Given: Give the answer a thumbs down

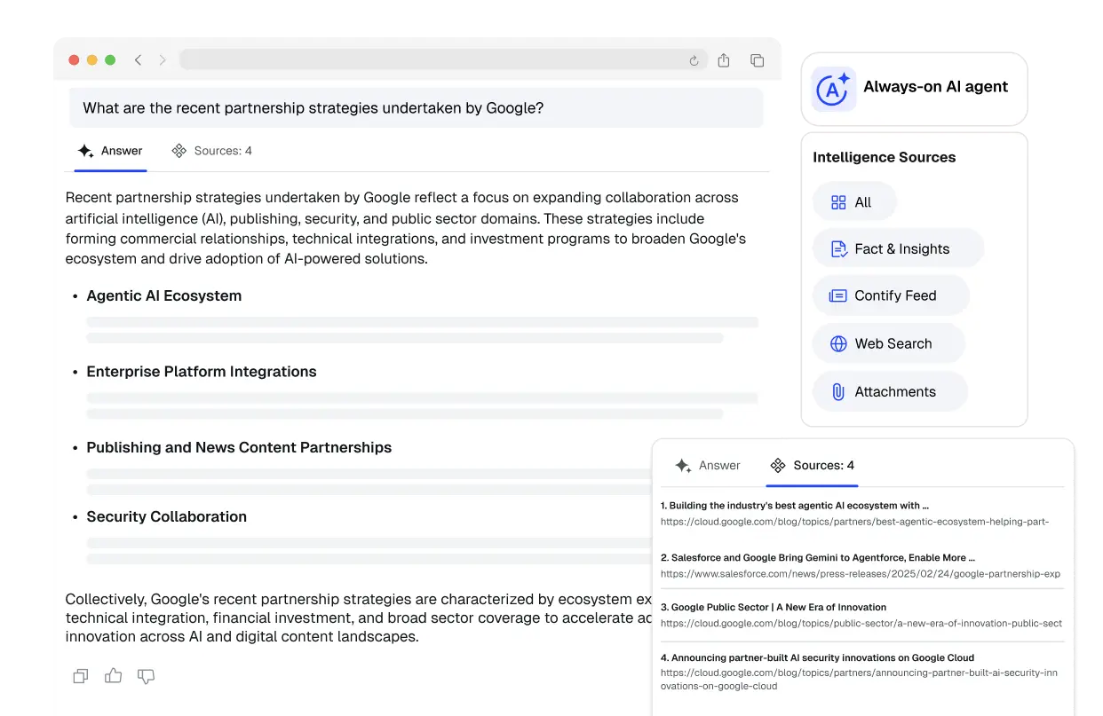Looking at the screenshot, I should pos(147,677).
